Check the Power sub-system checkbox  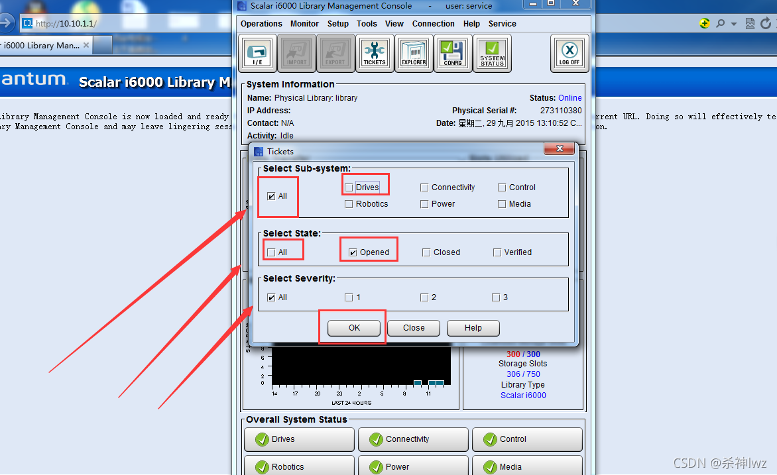pos(424,204)
